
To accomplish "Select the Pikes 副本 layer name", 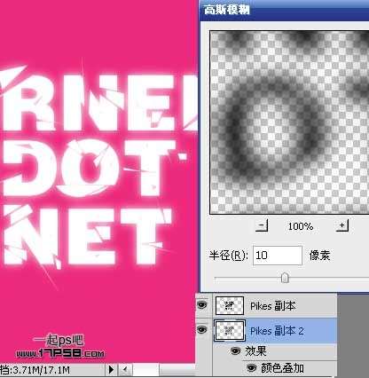I will tap(272, 306).
